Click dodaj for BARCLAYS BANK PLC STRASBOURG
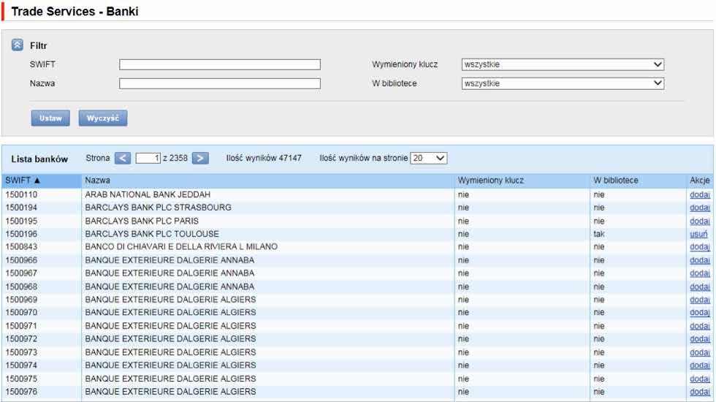Screen dimensions: 716x402 [700, 208]
